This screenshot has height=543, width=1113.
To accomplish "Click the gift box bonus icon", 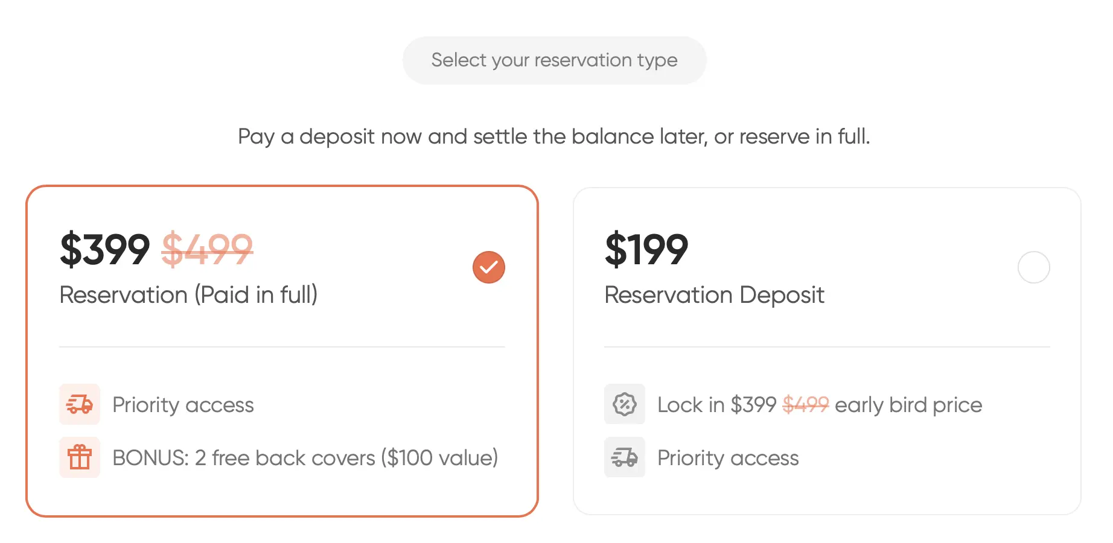I will [80, 457].
